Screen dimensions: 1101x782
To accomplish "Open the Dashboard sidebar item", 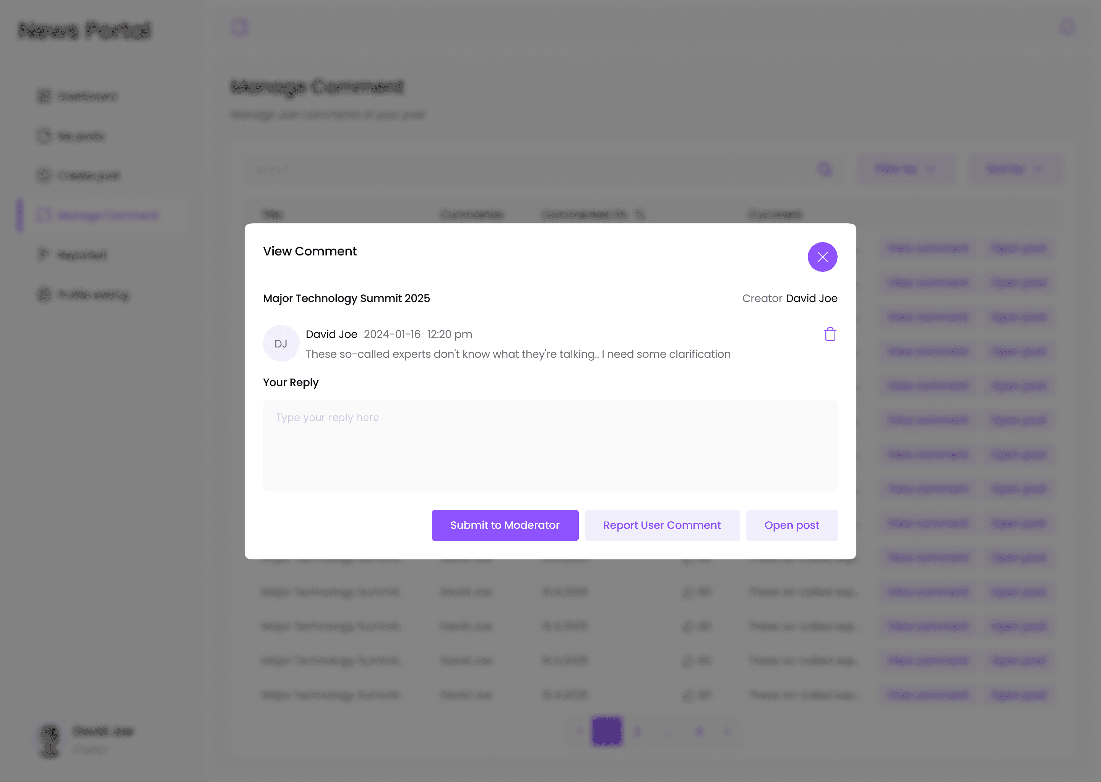I will point(87,96).
